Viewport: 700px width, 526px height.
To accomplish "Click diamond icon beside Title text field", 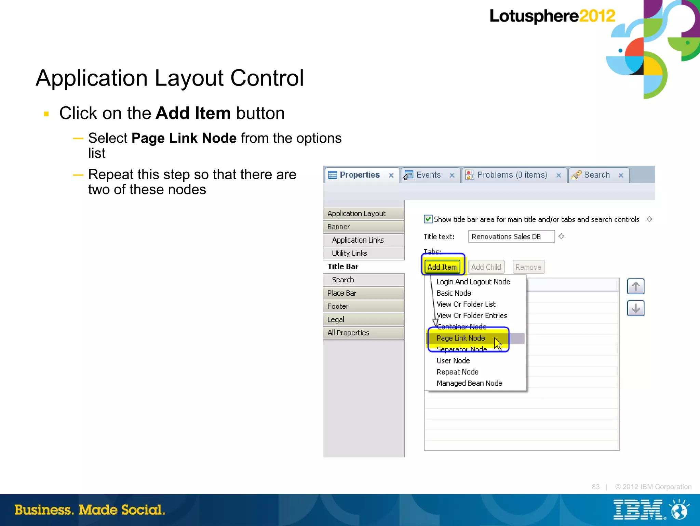I will [561, 236].
